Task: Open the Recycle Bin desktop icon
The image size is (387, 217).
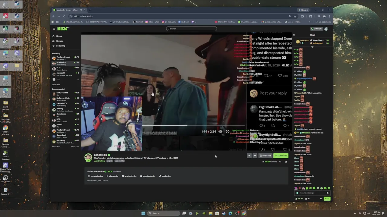Action: tap(5, 191)
